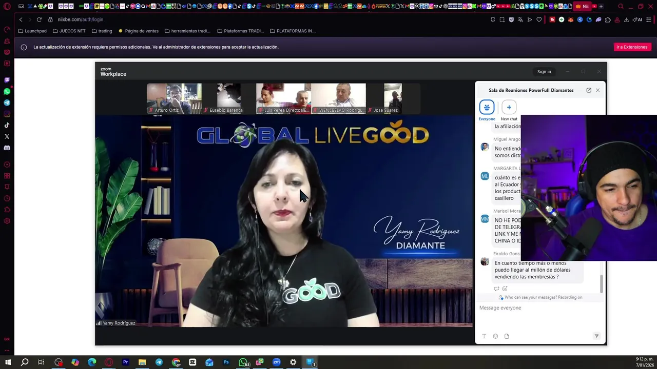Reload the page in browser toolbar
Viewport: 657px width, 369px height.
coord(39,19)
